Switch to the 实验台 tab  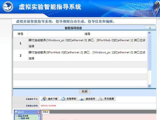click(46, 112)
